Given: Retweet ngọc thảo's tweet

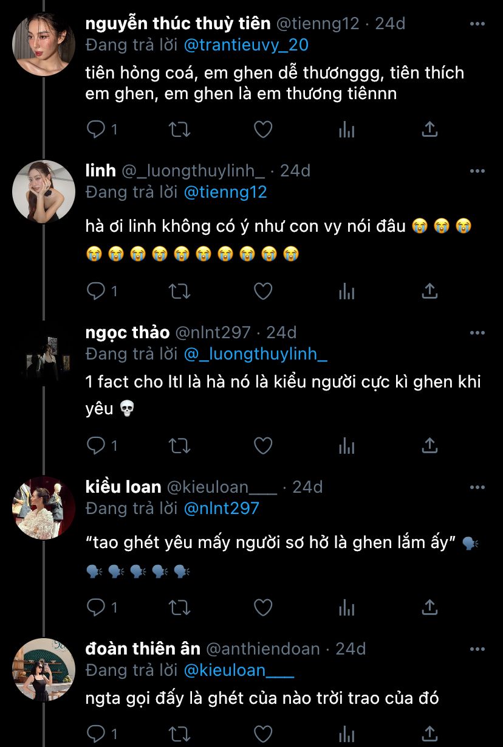Looking at the screenshot, I should coord(179,446).
